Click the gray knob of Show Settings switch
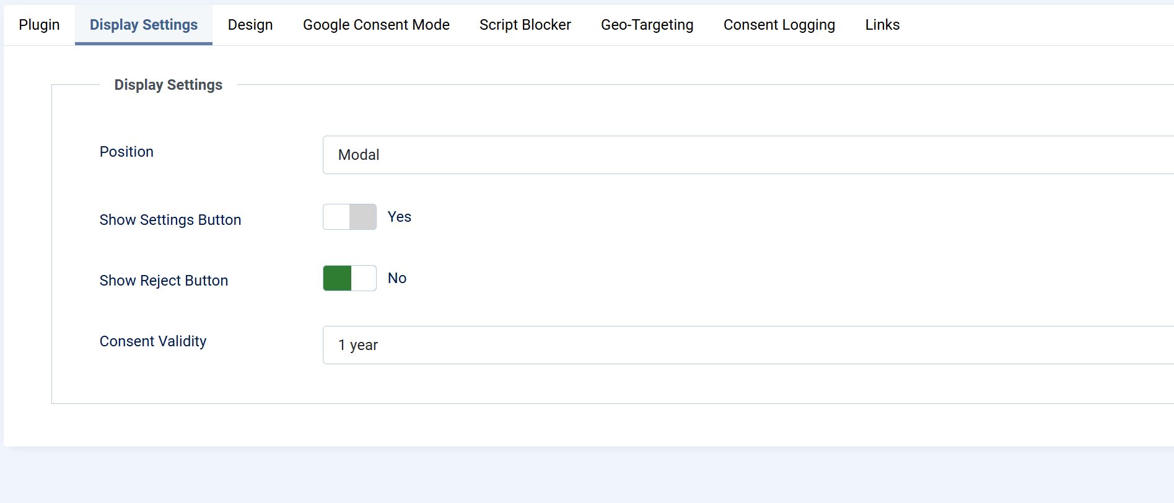This screenshot has width=1174, height=503. click(x=363, y=217)
